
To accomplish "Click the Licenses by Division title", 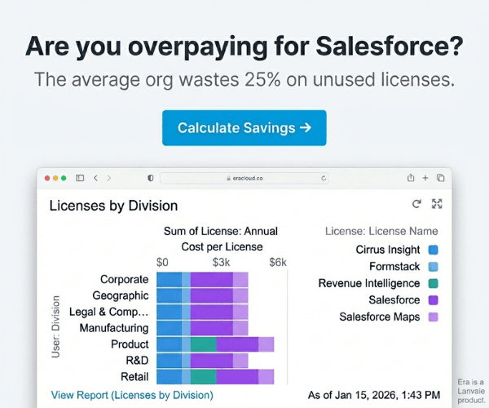I will pos(113,206).
